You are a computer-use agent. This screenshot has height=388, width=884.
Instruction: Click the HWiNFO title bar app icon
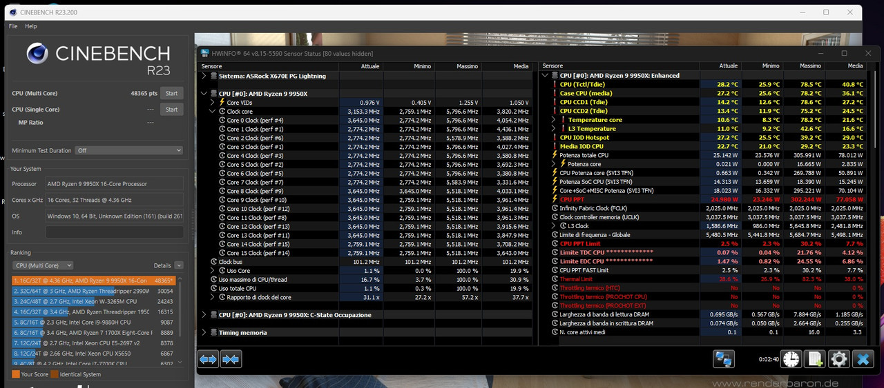coord(204,53)
